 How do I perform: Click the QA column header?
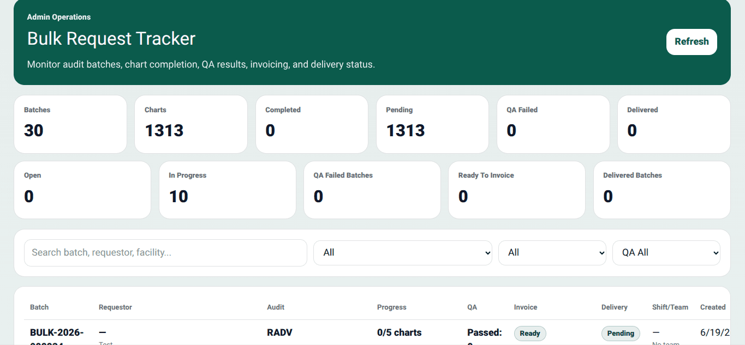coord(472,307)
